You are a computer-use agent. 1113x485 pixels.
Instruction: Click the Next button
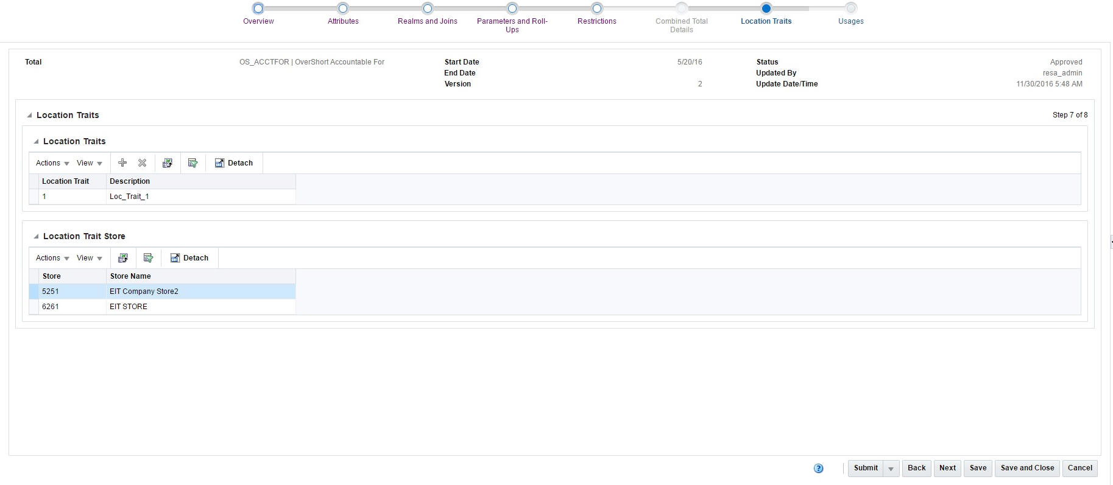click(x=947, y=469)
